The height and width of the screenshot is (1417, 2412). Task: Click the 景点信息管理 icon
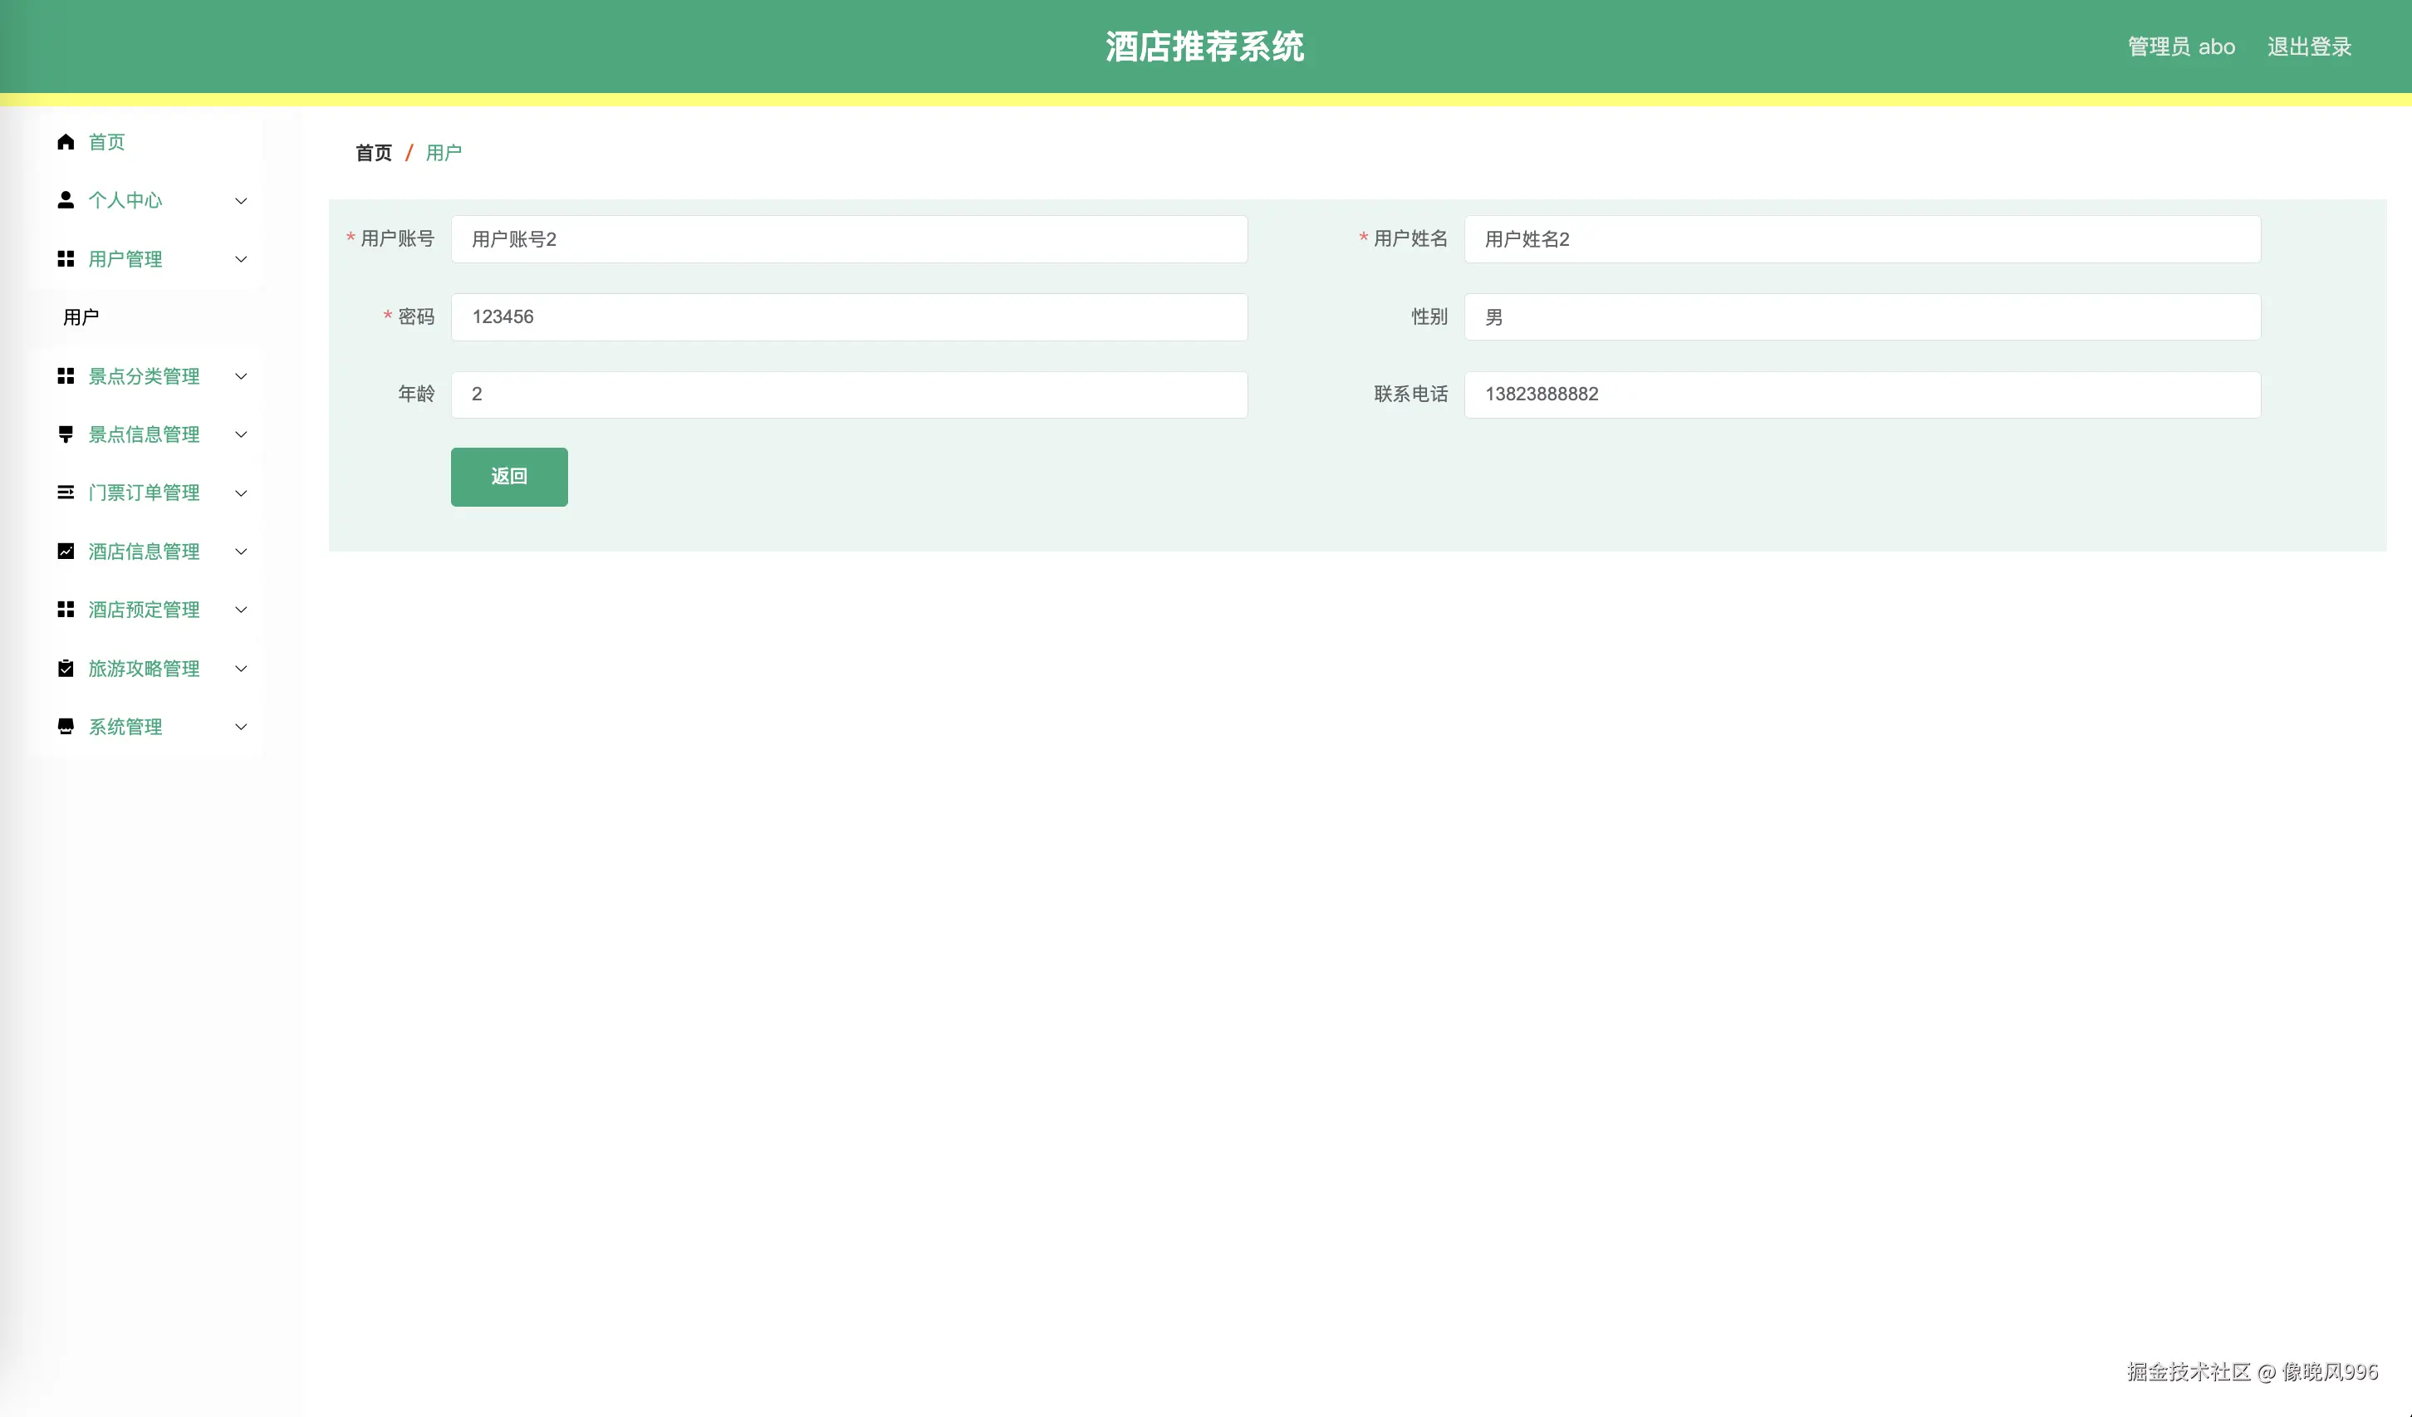pos(65,434)
